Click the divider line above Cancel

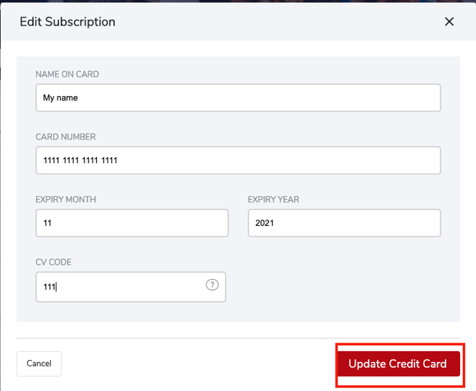[238, 338]
